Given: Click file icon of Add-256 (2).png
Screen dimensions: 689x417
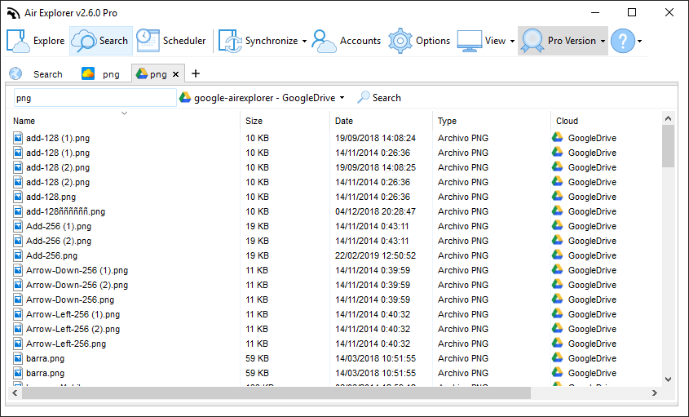Looking at the screenshot, I should [x=18, y=241].
